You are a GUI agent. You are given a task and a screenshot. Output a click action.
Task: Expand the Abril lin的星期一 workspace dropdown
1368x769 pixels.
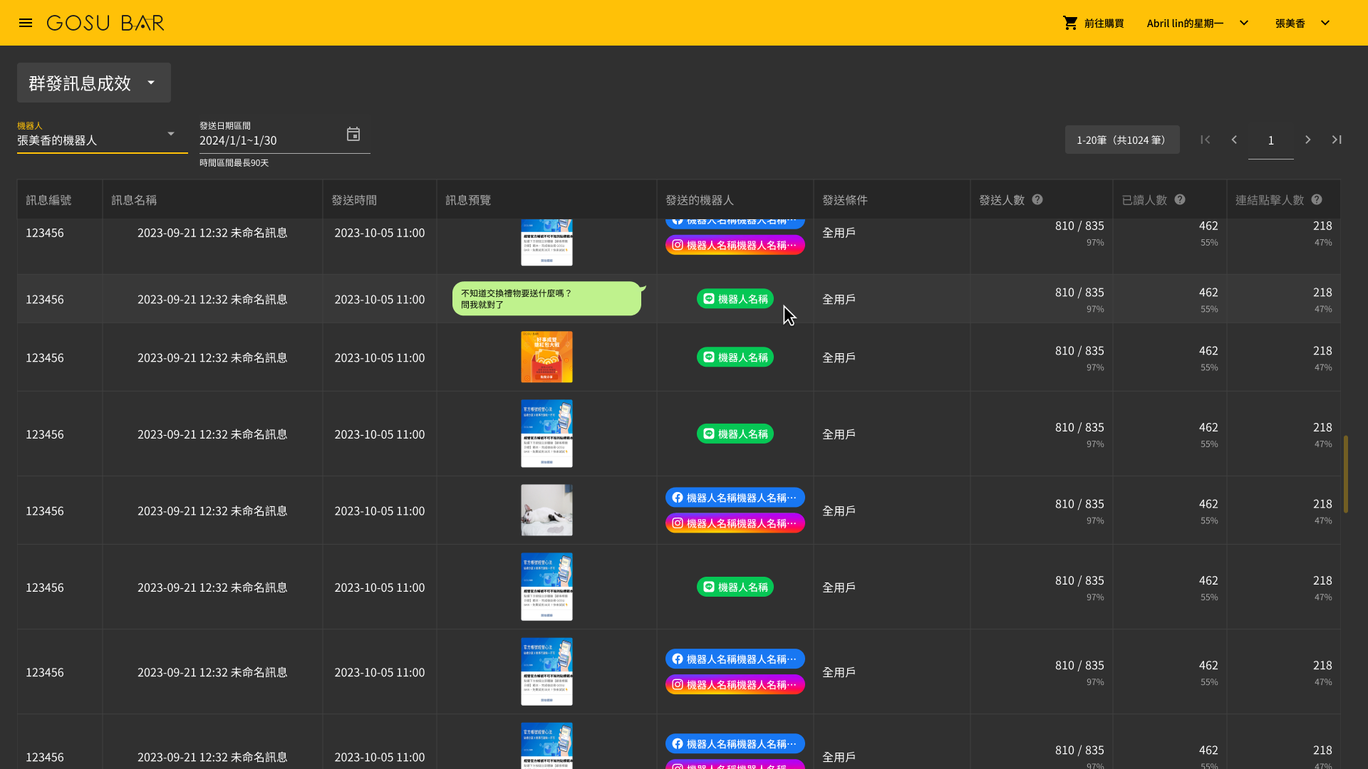[x=1198, y=23]
